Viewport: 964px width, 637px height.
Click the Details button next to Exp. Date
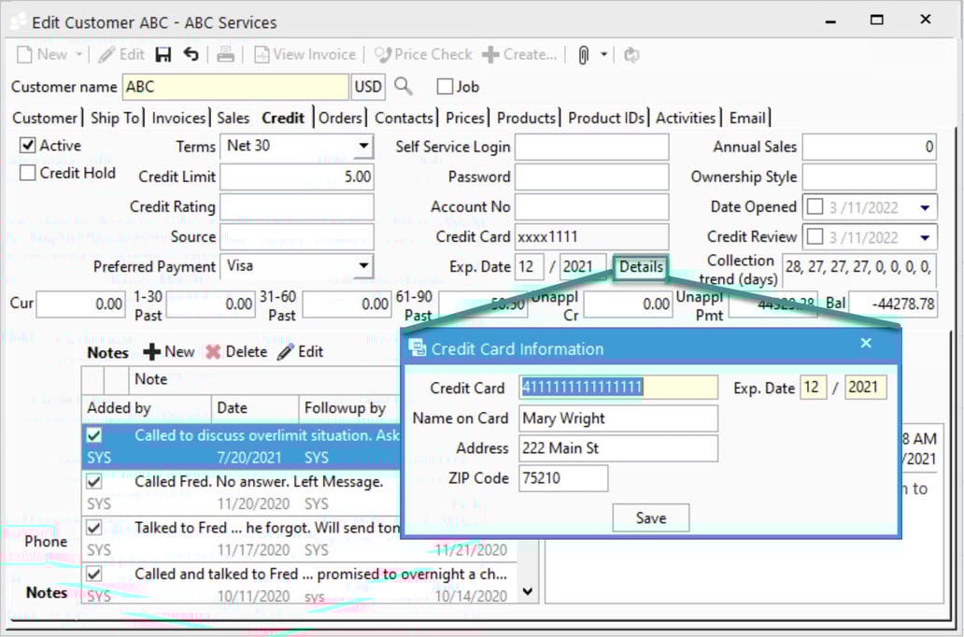(641, 266)
